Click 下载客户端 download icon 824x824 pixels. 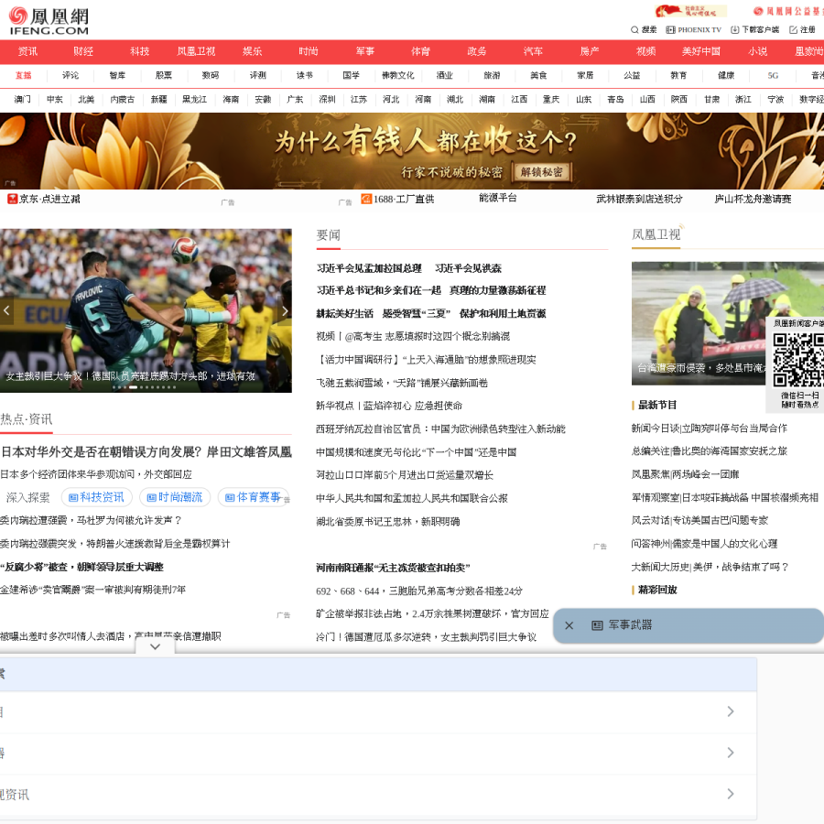coord(734,30)
